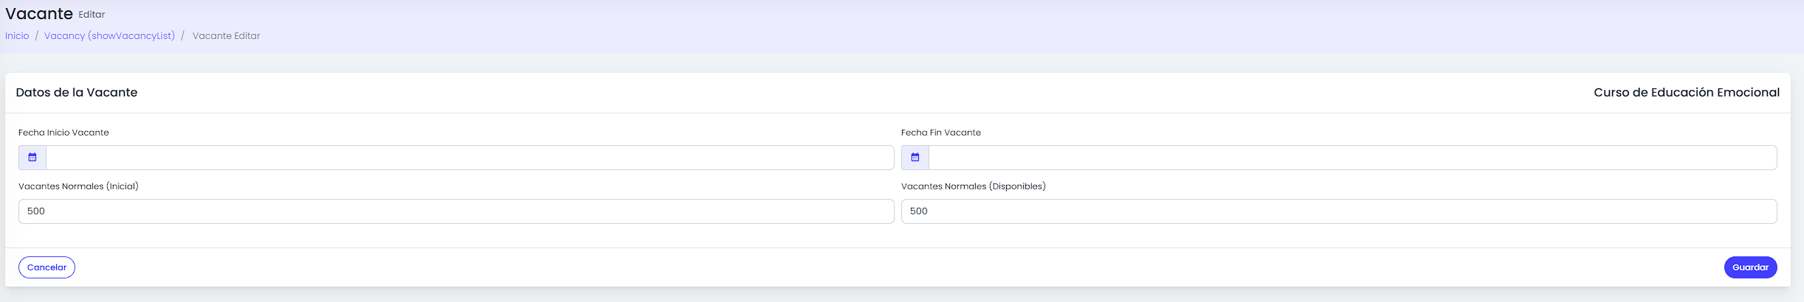1804x302 pixels.
Task: Click the calendar icon for Fecha Inicio Vacante
Action: (x=32, y=158)
